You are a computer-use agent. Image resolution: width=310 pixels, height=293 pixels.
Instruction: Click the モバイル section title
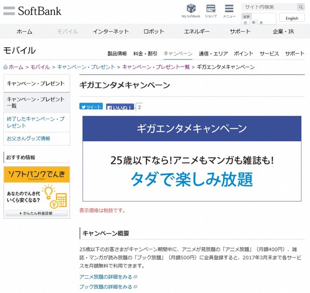click(x=19, y=50)
